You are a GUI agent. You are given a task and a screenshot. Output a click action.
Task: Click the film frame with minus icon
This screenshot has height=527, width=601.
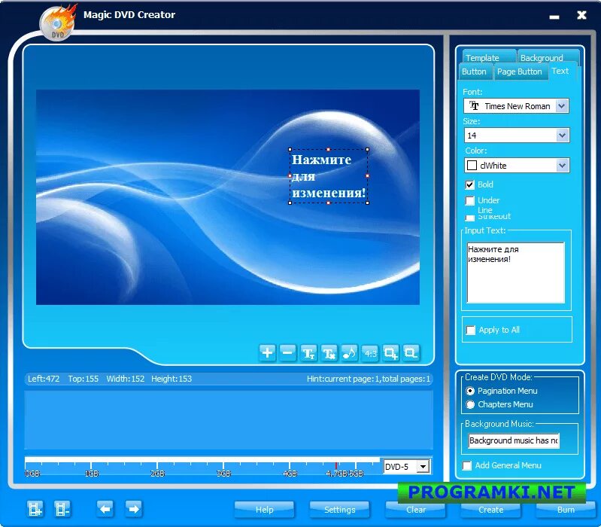(411, 352)
